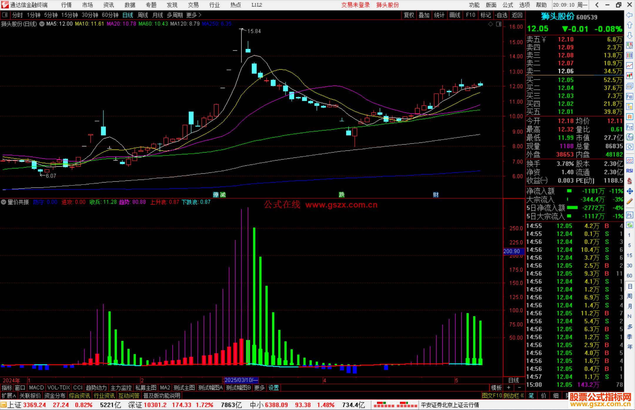Screen dimensions: 635x410
Task: Open the 资讯 menu
Action: [108, 5]
